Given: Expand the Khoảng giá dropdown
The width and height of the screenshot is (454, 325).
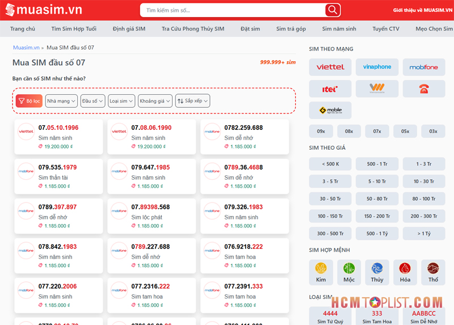Looking at the screenshot, I should tap(155, 101).
